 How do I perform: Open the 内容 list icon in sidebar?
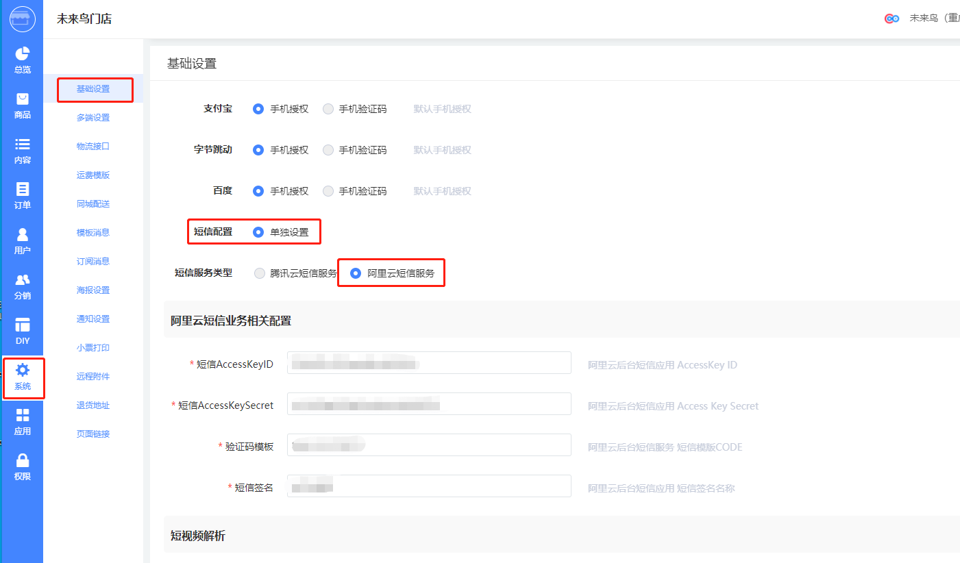click(23, 145)
